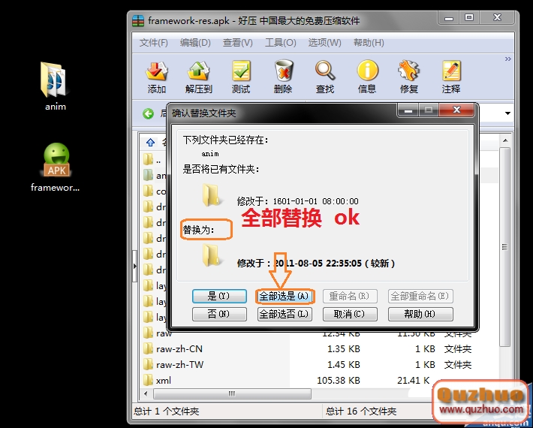Click the left side panel expander arrow
Image resolution: width=533 pixels, height=428 pixels.
pyautogui.click(x=134, y=266)
